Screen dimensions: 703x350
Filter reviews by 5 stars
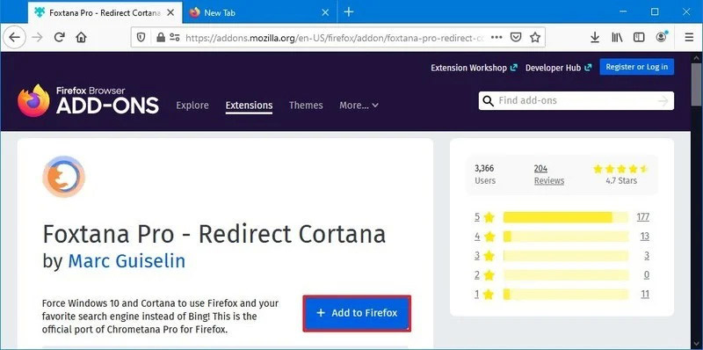click(x=484, y=217)
